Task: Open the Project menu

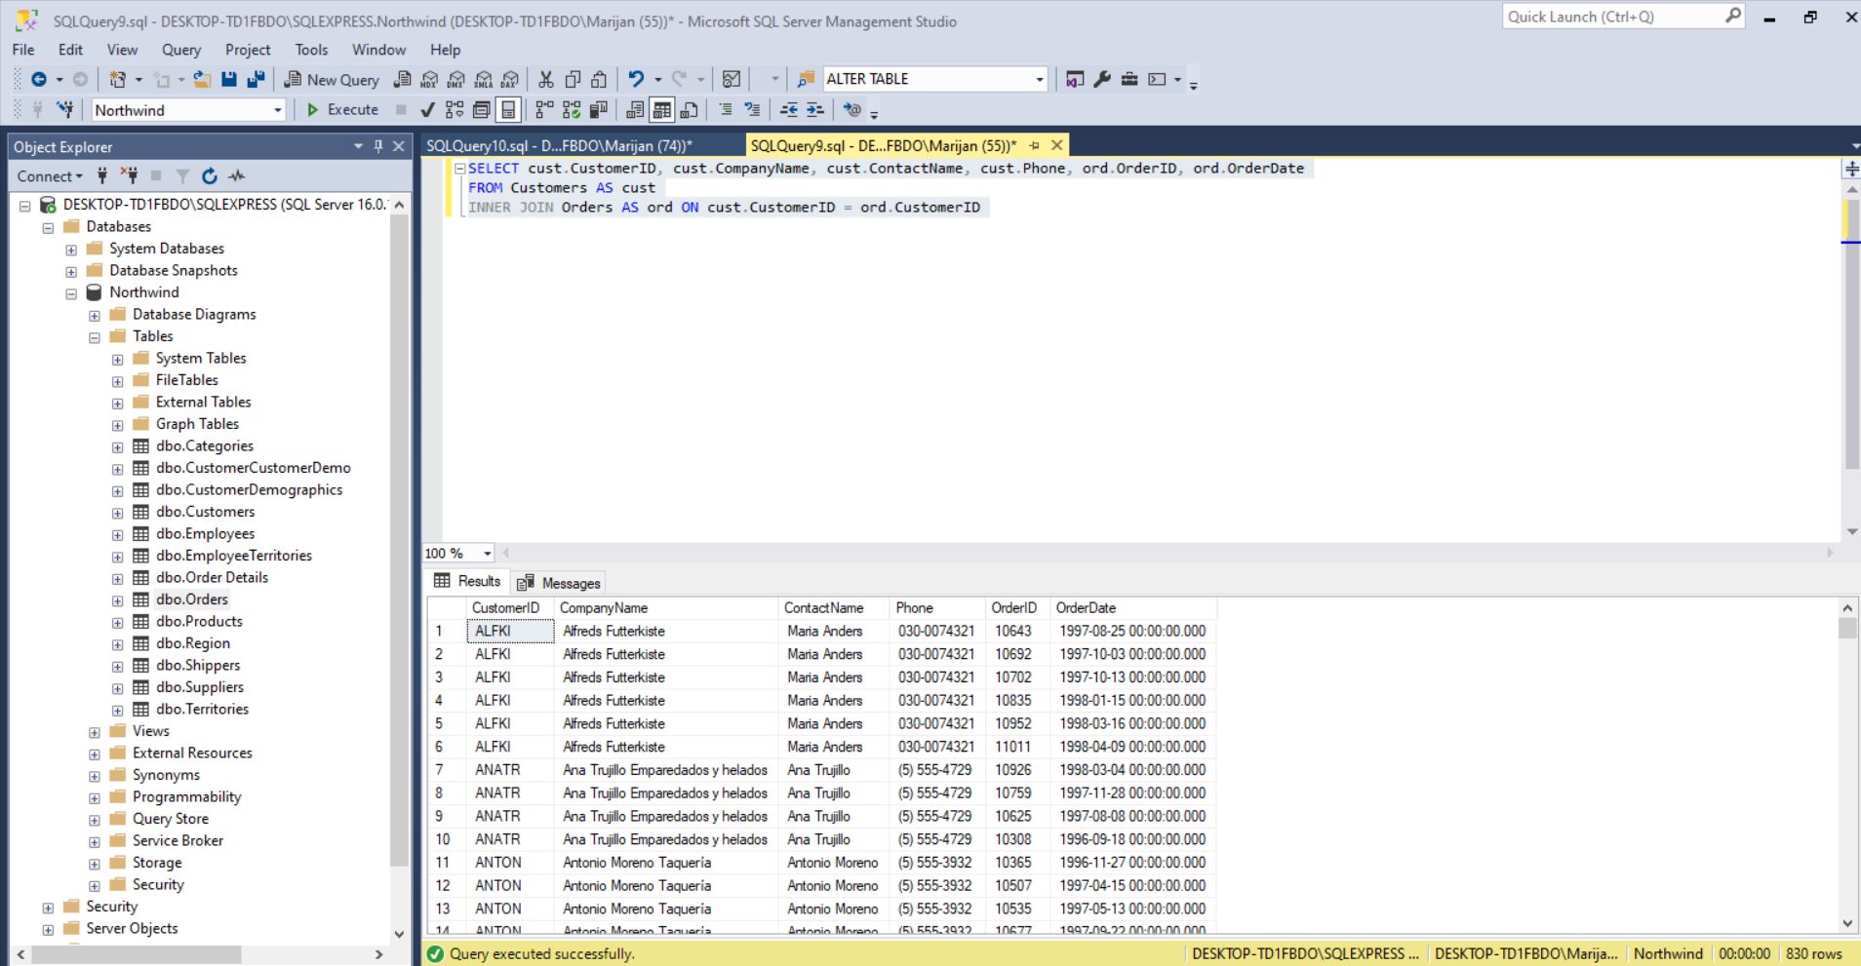Action: point(248,50)
